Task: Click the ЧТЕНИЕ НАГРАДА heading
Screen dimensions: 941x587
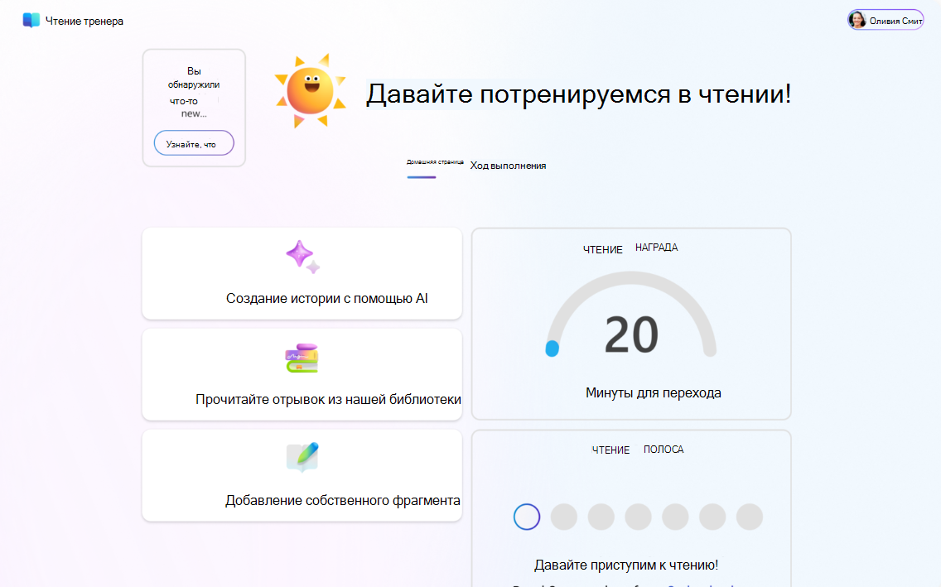Action: [x=630, y=248]
